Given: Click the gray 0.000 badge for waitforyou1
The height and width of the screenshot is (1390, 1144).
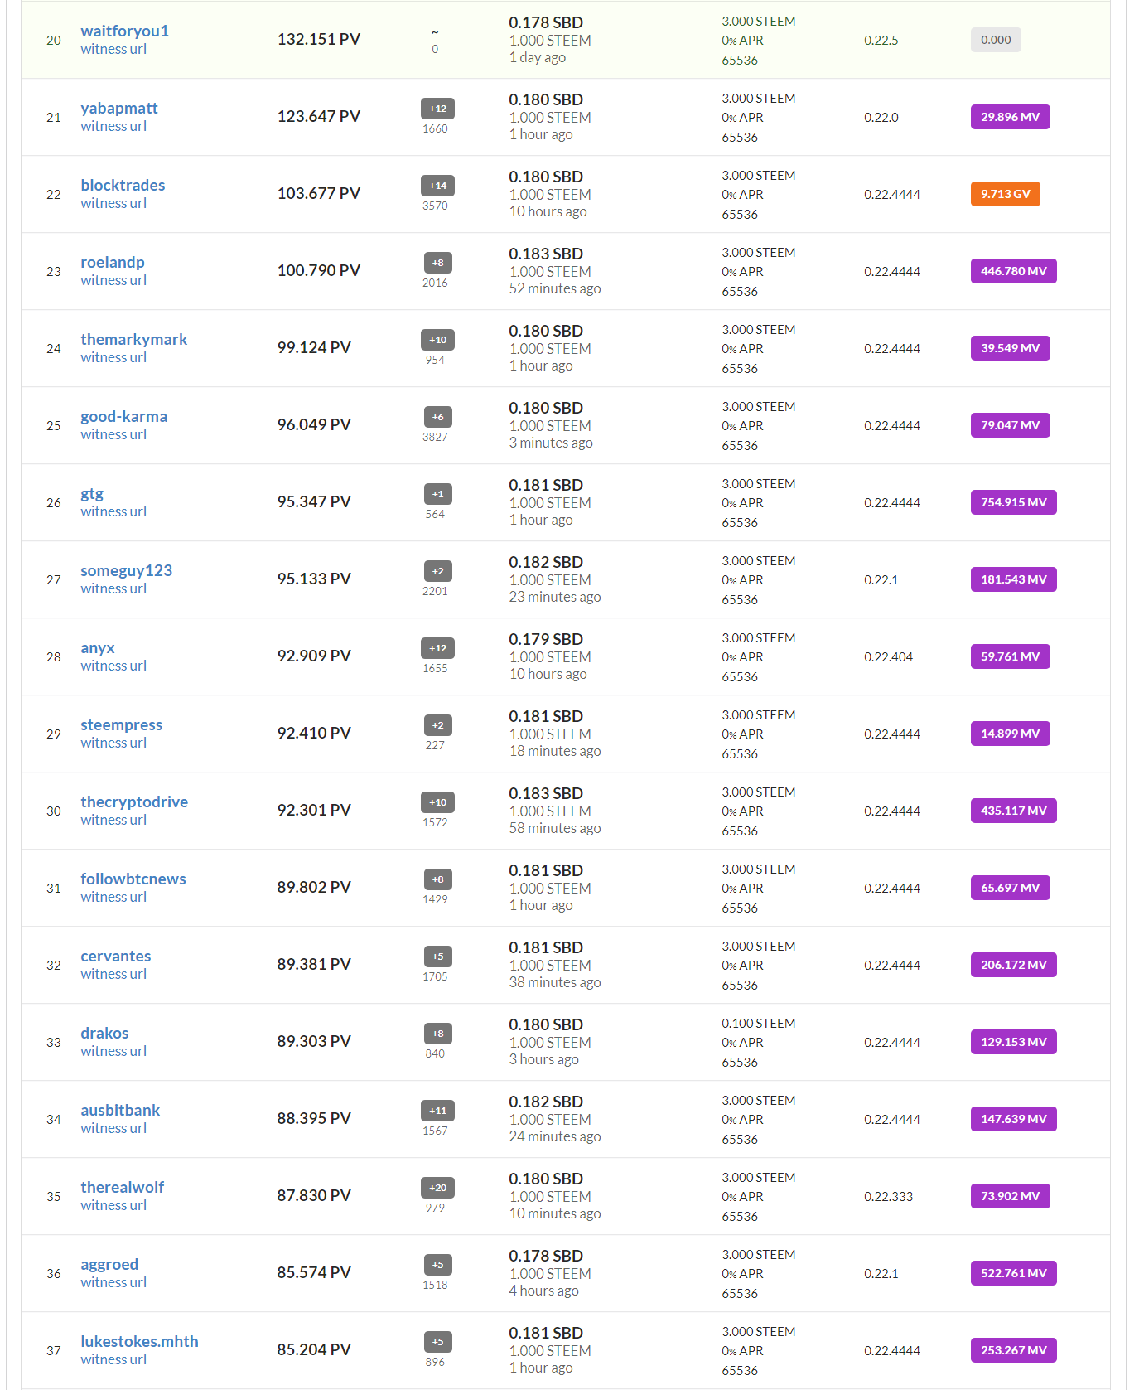Looking at the screenshot, I should pos(996,40).
